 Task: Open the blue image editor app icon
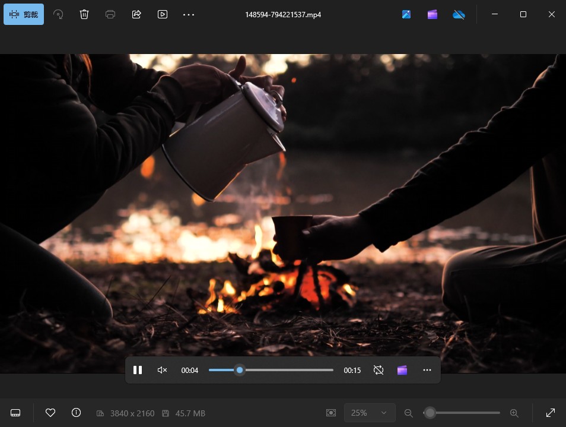[406, 14]
